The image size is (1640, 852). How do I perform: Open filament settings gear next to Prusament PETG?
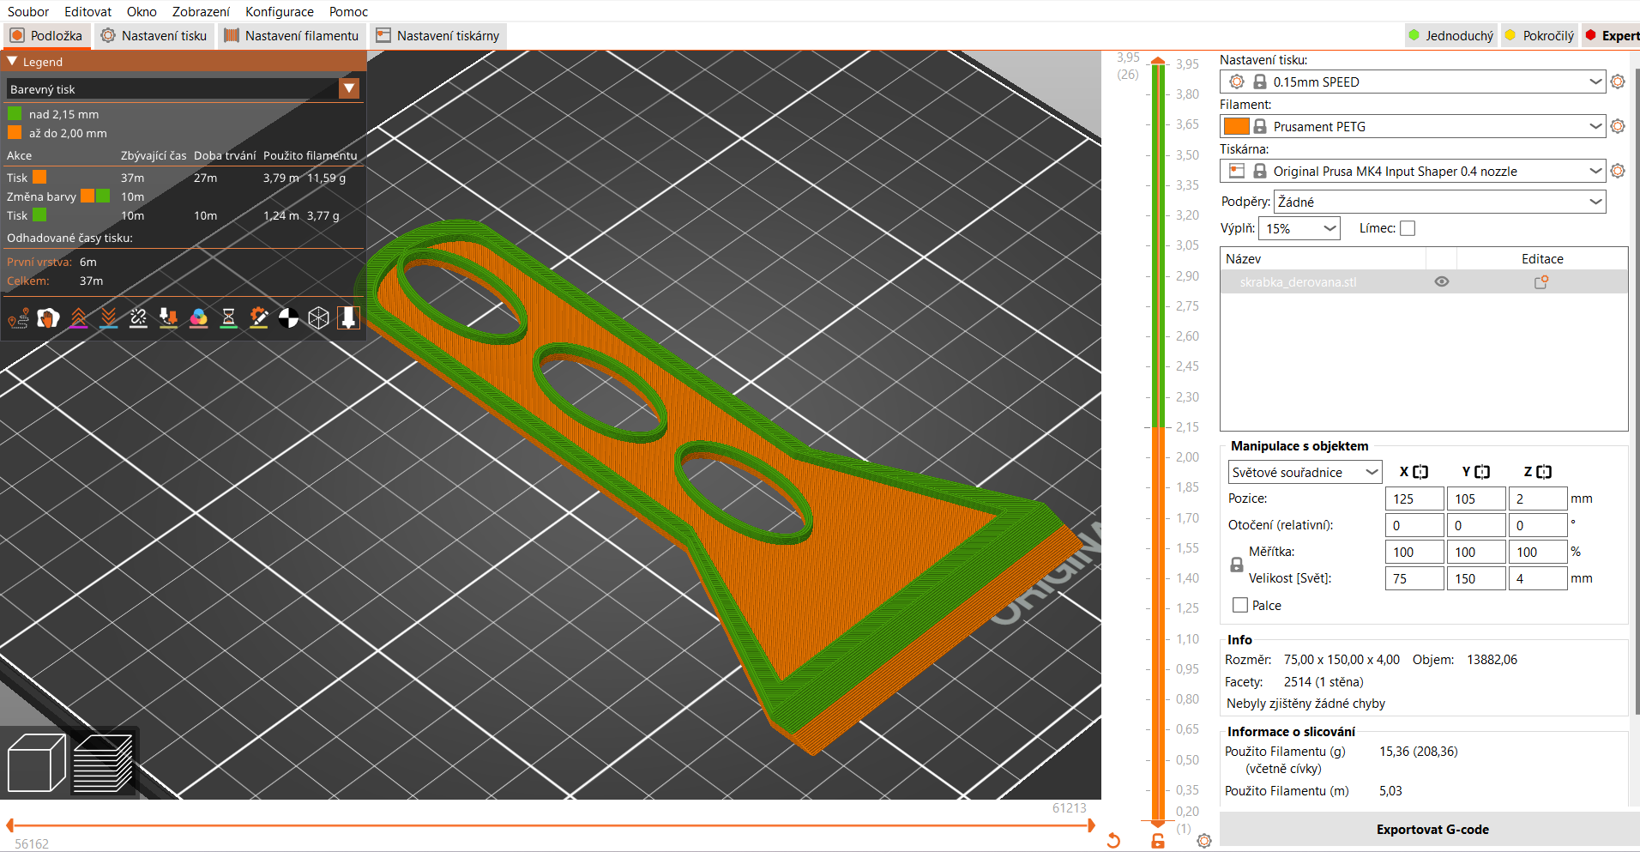pos(1618,126)
